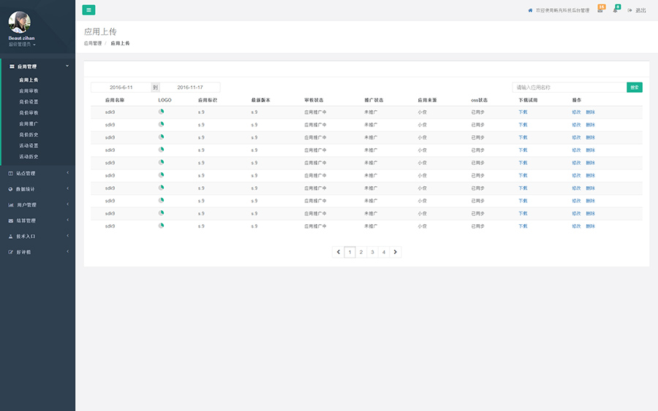Click the start date field 2016-6-11
Image resolution: width=658 pixels, height=411 pixels.
tap(121, 88)
